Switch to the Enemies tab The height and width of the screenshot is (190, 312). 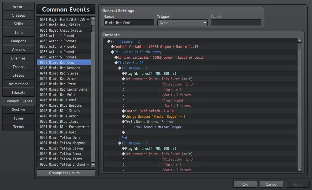(x=18, y=58)
